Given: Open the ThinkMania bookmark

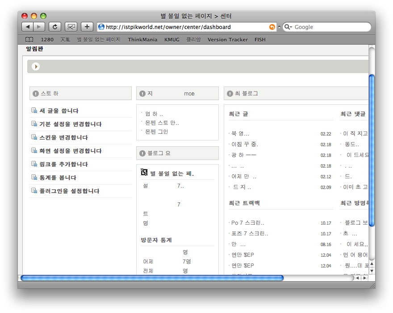Looking at the screenshot, I should (x=142, y=40).
